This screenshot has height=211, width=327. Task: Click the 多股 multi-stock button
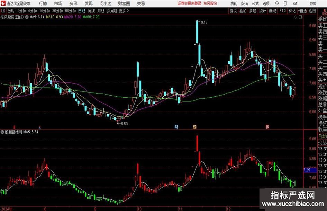click(x=253, y=11)
